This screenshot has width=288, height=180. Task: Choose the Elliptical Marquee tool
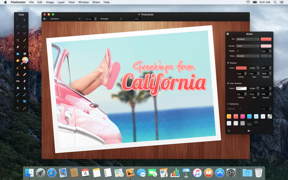coord(24,27)
